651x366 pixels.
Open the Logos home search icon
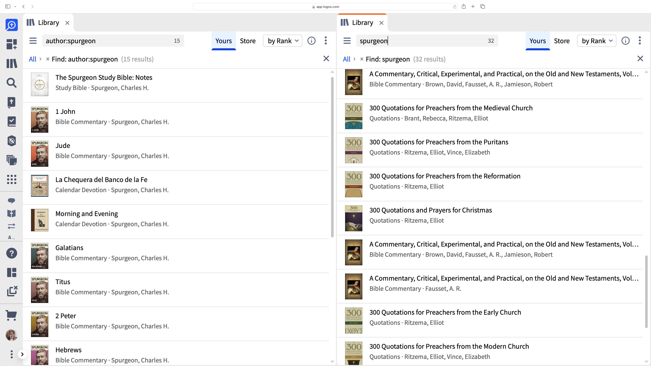point(11,25)
